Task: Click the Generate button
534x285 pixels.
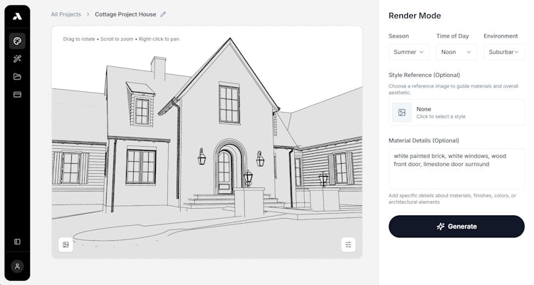Action: pos(456,227)
